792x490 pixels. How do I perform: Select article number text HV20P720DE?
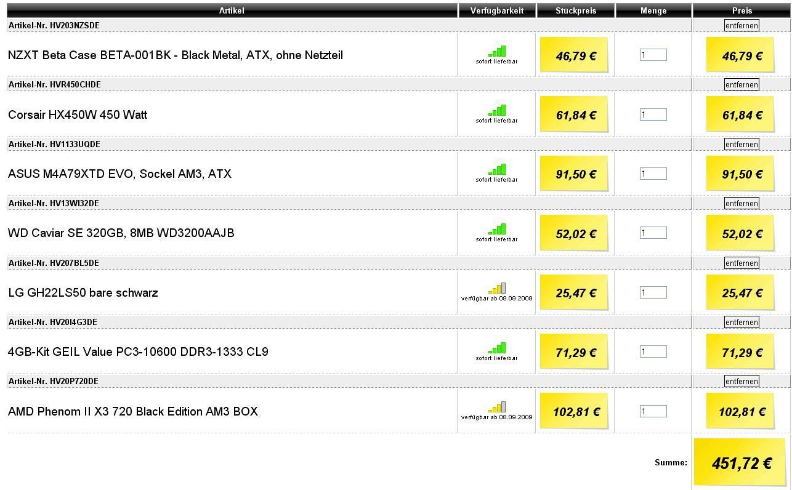coord(74,381)
